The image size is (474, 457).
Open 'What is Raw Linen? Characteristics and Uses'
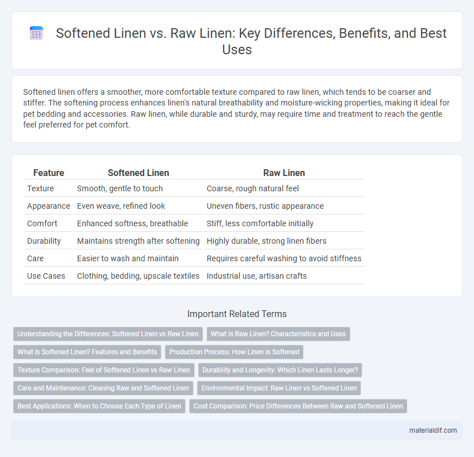(278, 333)
